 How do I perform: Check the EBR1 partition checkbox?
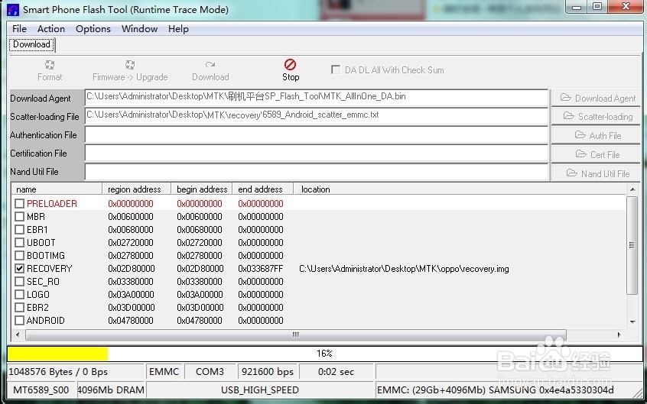pos(19,230)
